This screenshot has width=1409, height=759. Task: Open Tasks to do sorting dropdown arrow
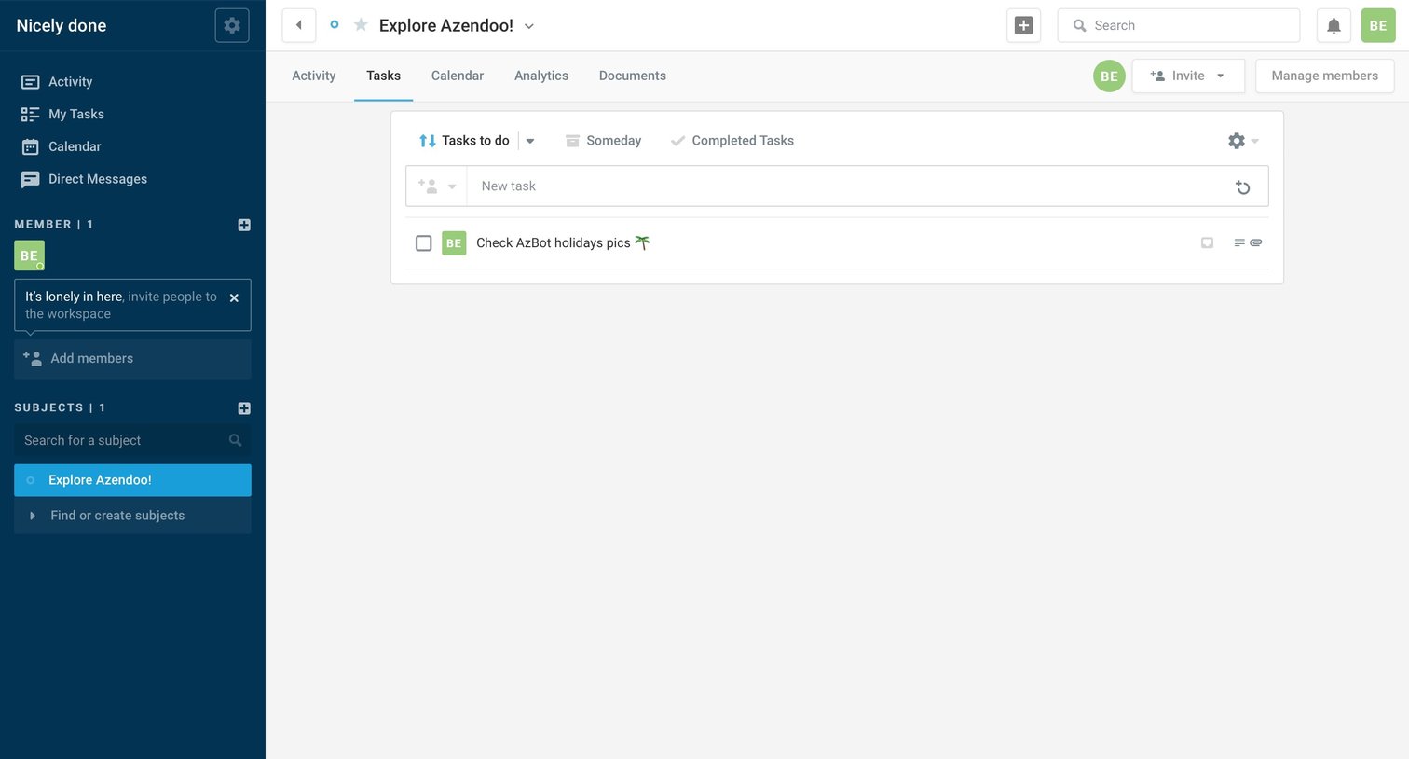click(530, 141)
